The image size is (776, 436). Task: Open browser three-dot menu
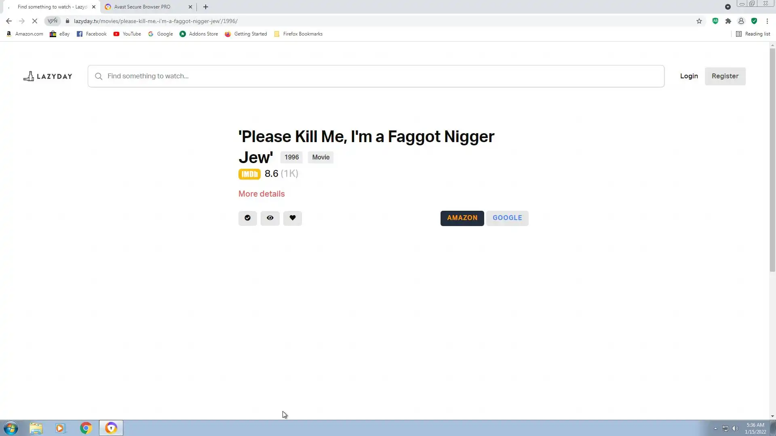[767, 21]
